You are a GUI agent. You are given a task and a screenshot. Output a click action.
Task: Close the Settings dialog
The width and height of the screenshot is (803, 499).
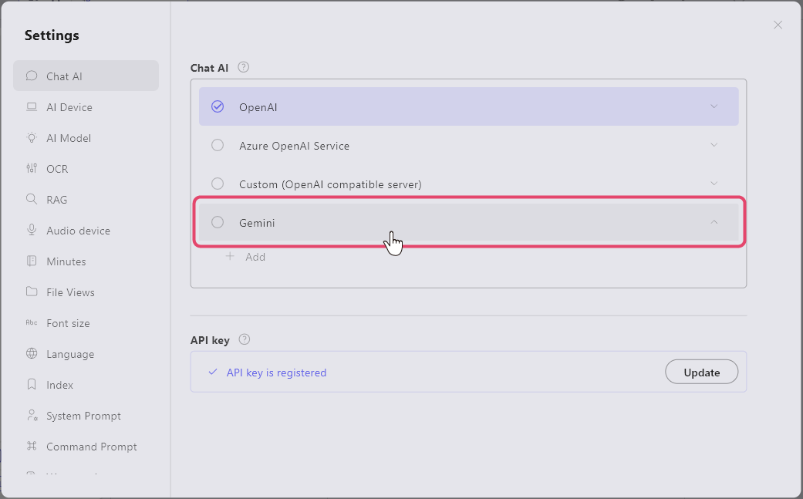[778, 25]
